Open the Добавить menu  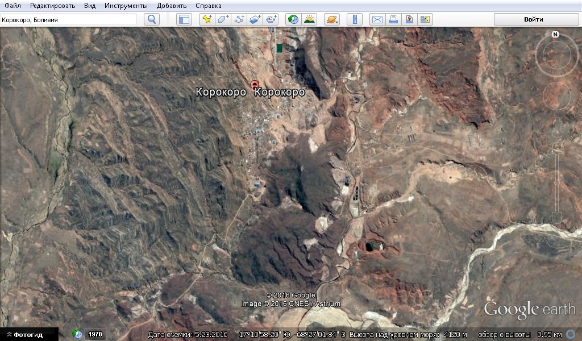[172, 6]
